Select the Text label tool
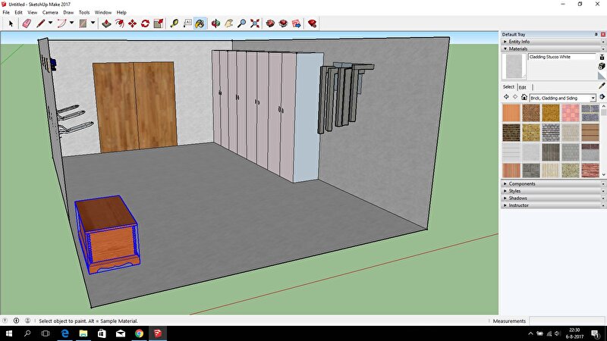 pos(187,23)
